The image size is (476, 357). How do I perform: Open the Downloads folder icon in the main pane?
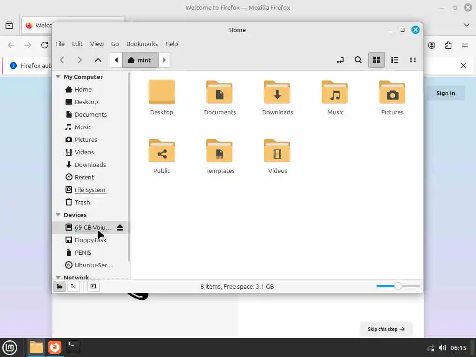coord(277,92)
